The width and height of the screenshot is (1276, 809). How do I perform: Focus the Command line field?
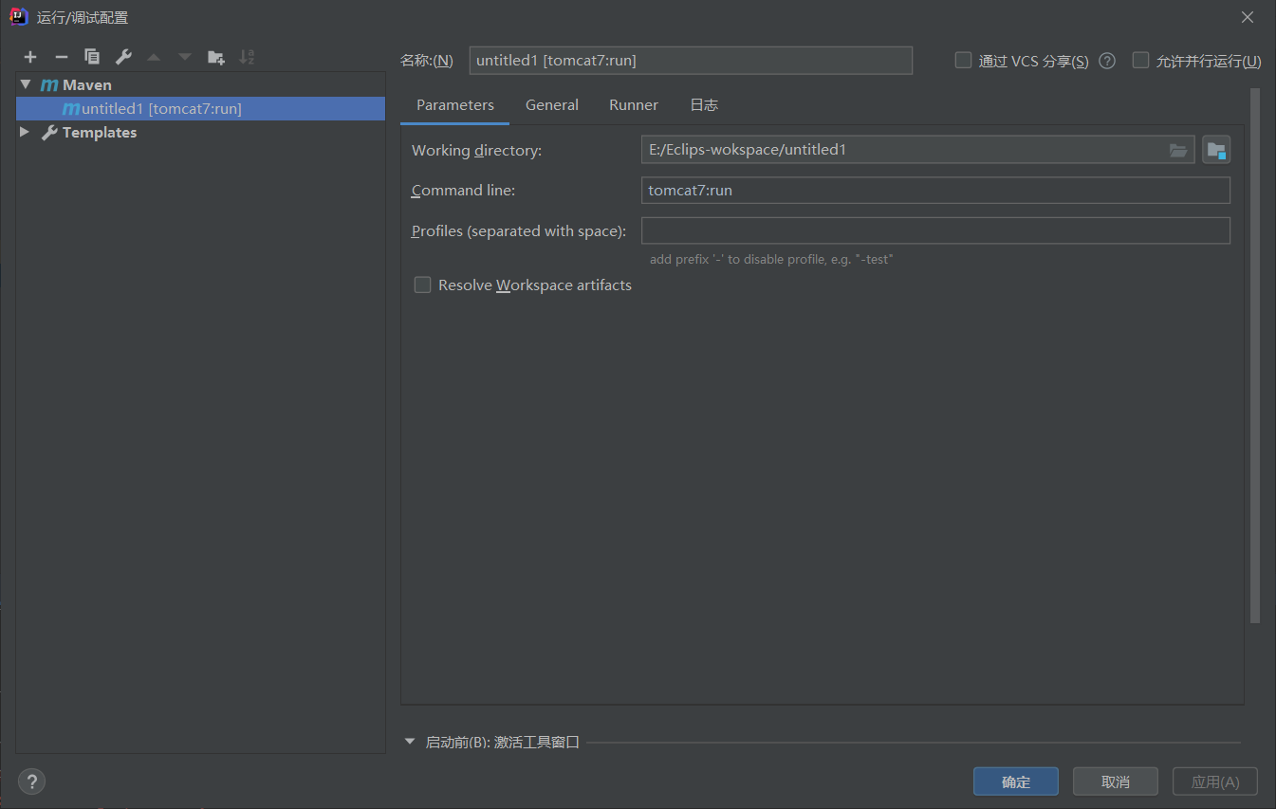tap(935, 190)
